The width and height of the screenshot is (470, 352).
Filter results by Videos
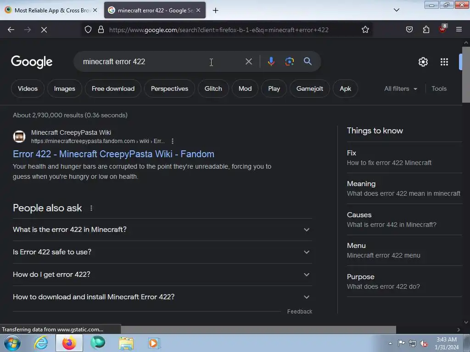(28, 88)
